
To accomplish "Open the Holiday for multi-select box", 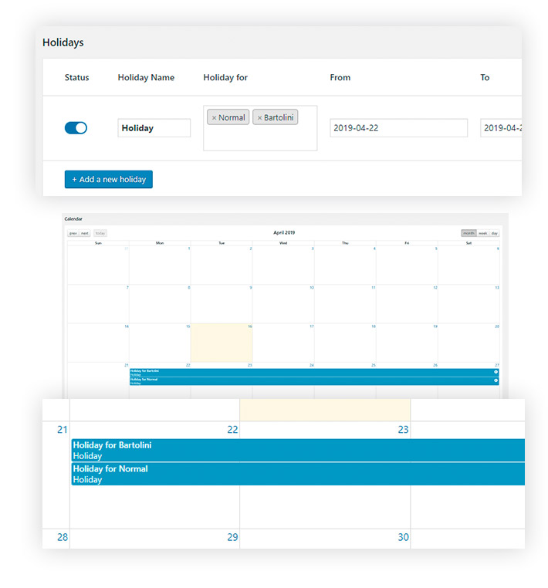I will click(259, 137).
